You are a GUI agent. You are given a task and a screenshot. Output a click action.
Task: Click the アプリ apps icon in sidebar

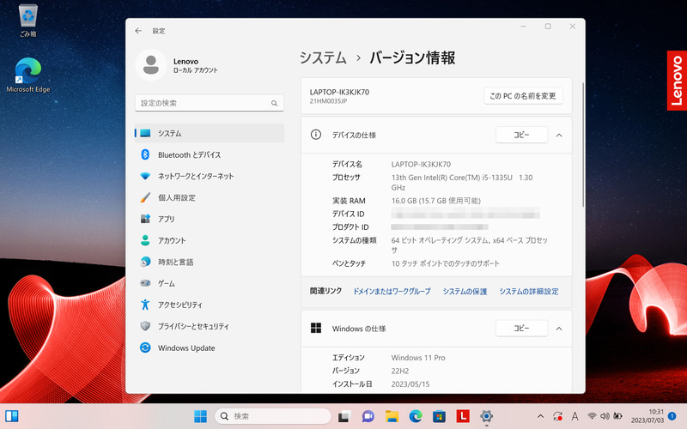(x=145, y=219)
